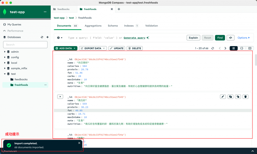Switch to the Aggregations tab
Viewport: 257px width, 154px height.
[x=93, y=26]
